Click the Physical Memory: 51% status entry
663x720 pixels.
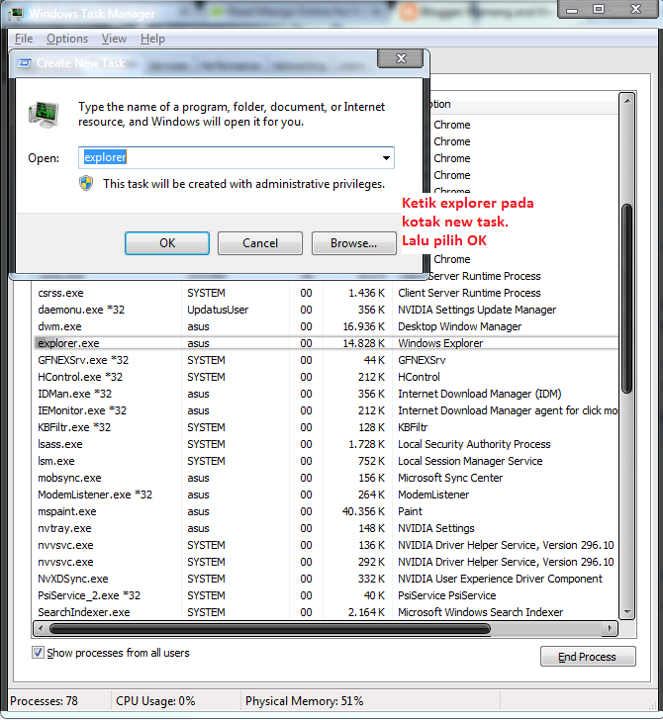[304, 701]
